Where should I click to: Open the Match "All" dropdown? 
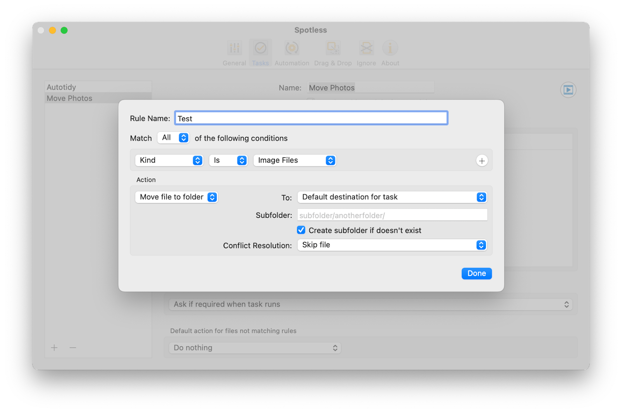(173, 138)
